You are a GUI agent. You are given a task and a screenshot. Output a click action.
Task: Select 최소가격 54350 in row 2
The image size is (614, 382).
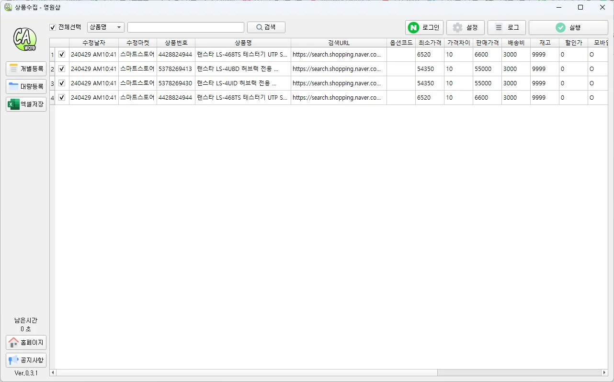tap(430, 69)
